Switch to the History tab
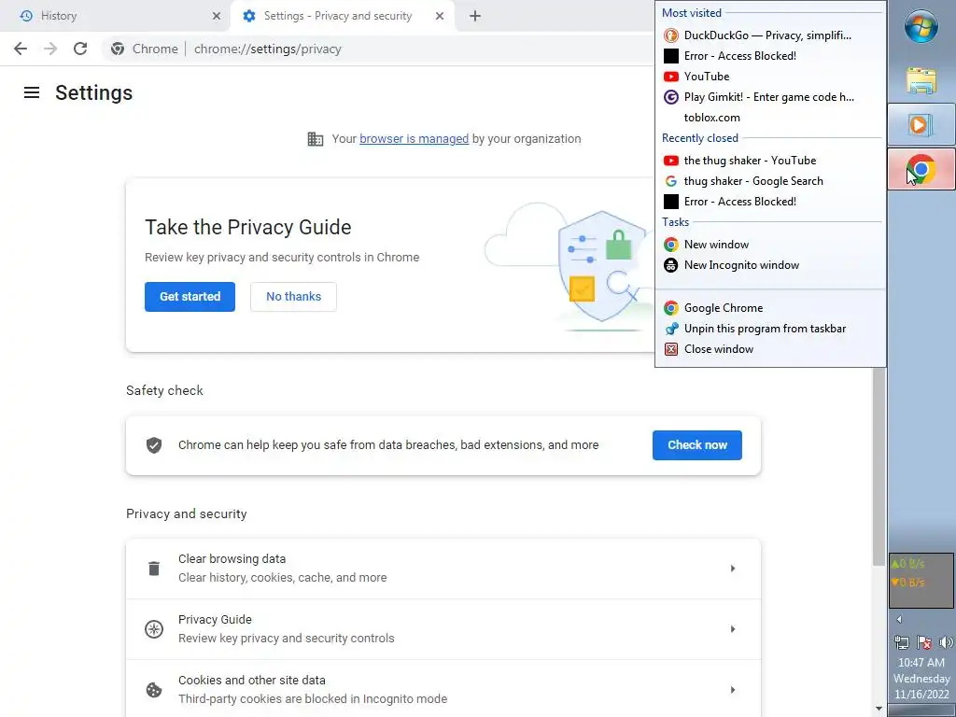The width and height of the screenshot is (956, 717). tap(115, 16)
